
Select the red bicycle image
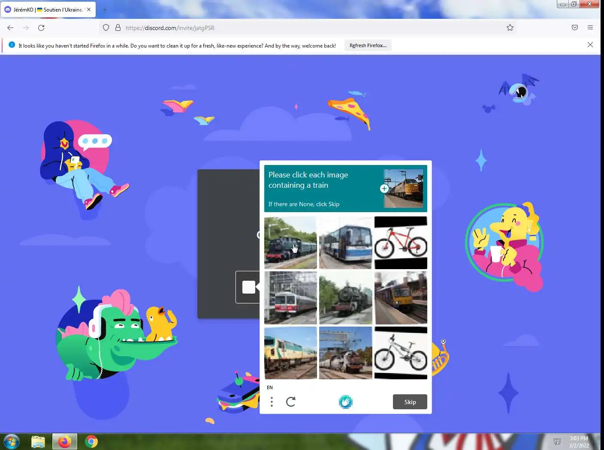pos(401,243)
